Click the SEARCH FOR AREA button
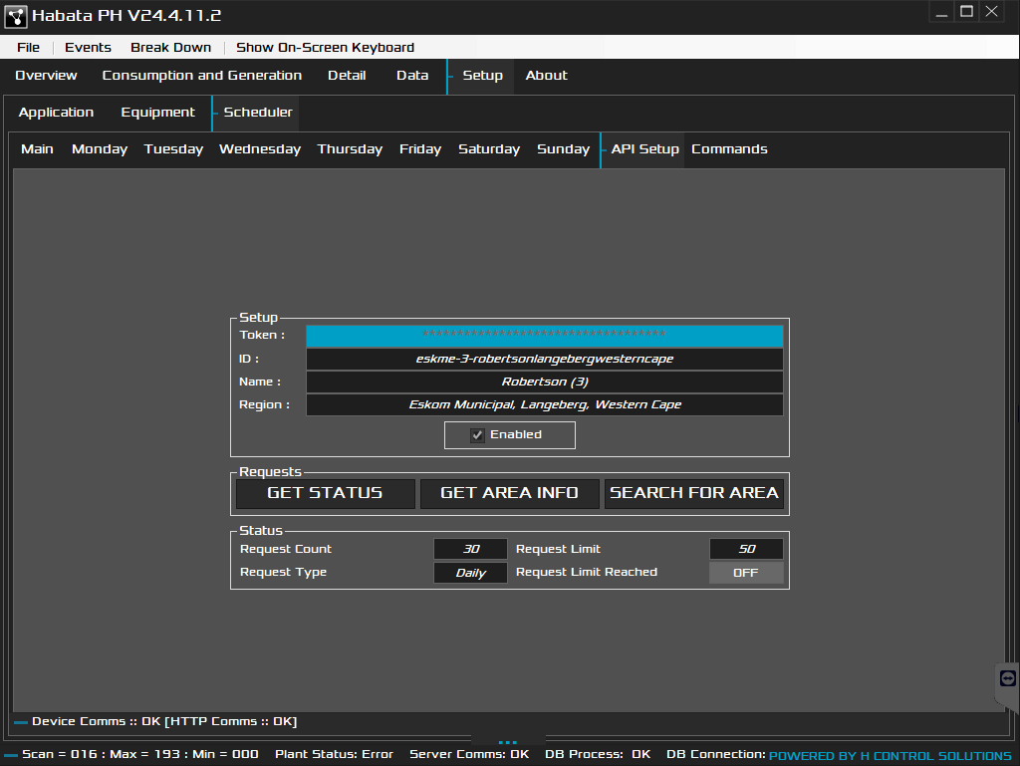 (x=694, y=493)
